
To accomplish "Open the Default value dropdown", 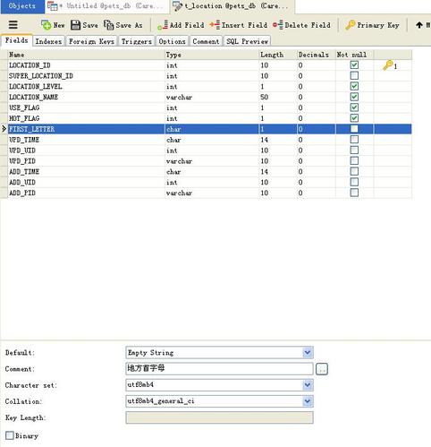I will coord(308,352).
